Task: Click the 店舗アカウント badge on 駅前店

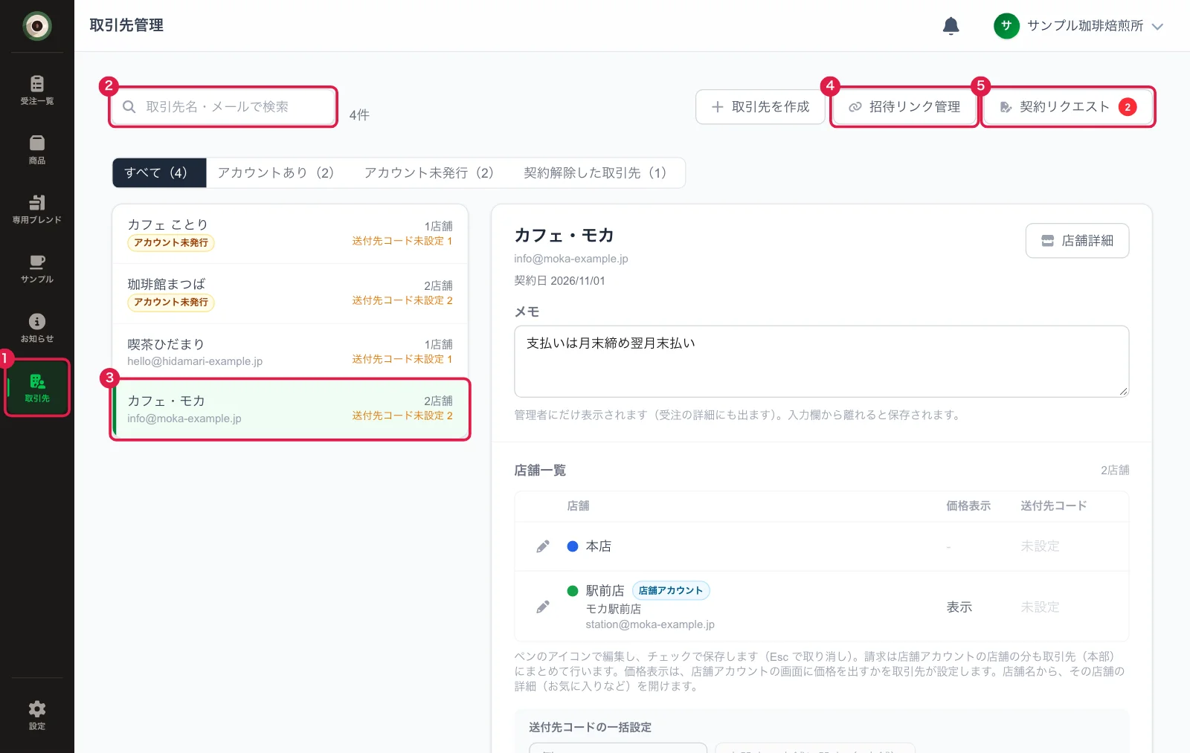Action: point(671,590)
